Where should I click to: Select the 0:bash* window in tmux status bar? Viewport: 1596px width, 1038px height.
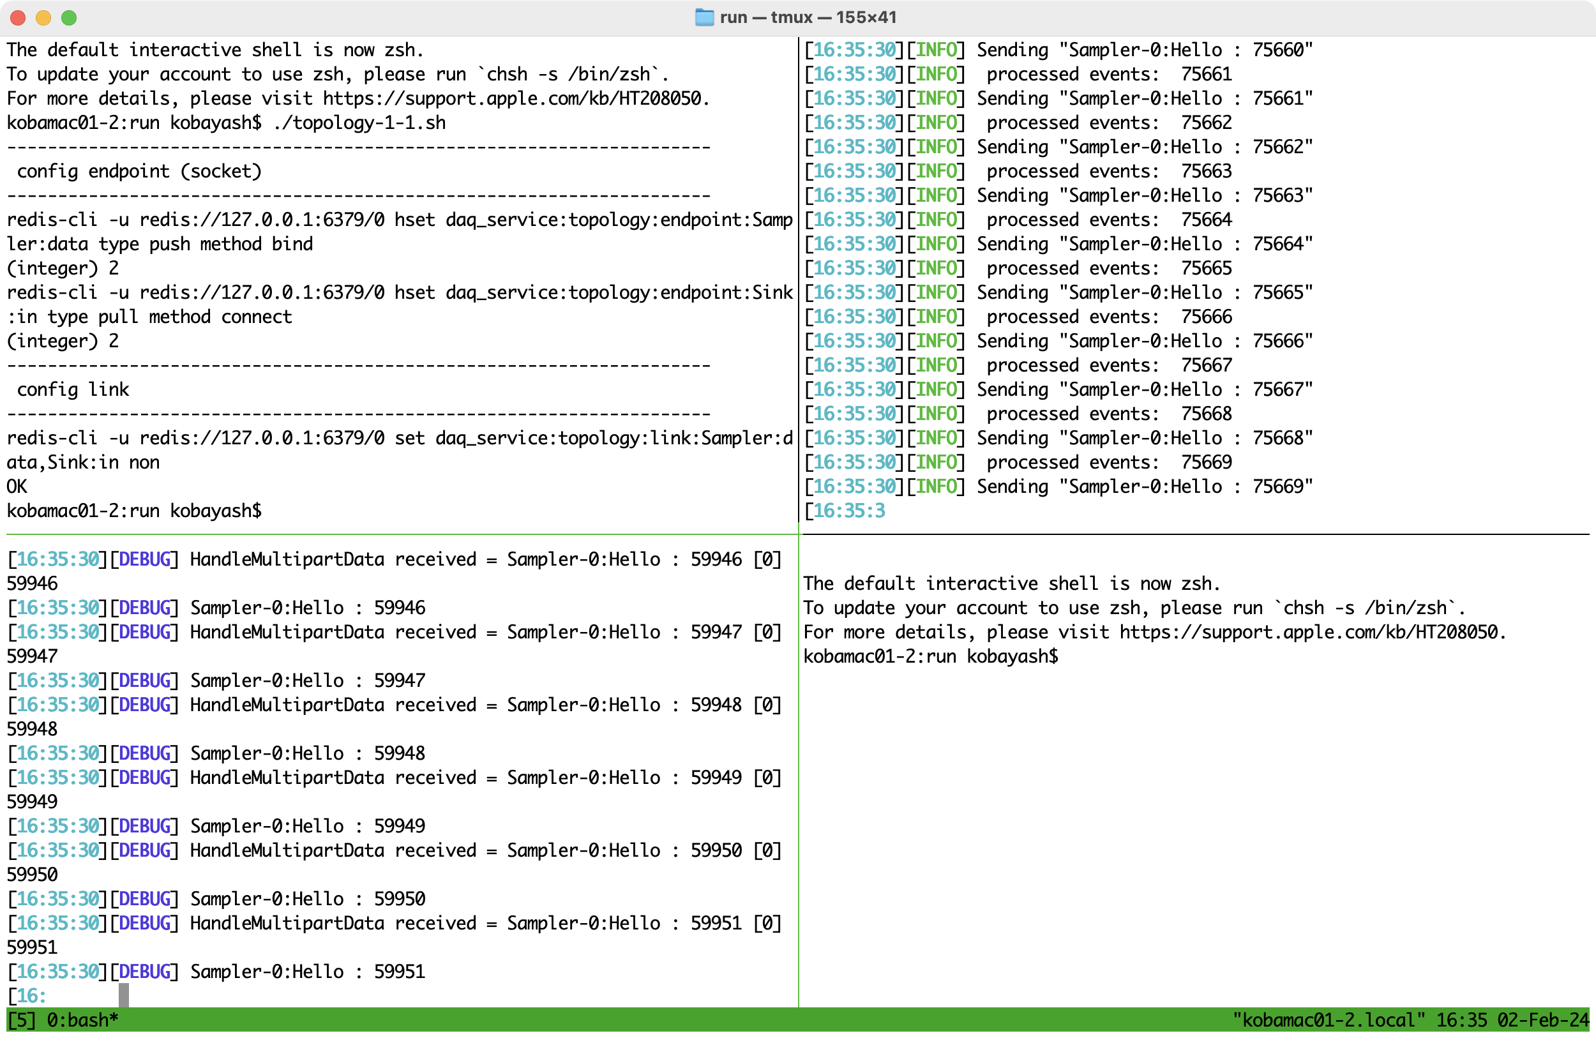tap(82, 1020)
